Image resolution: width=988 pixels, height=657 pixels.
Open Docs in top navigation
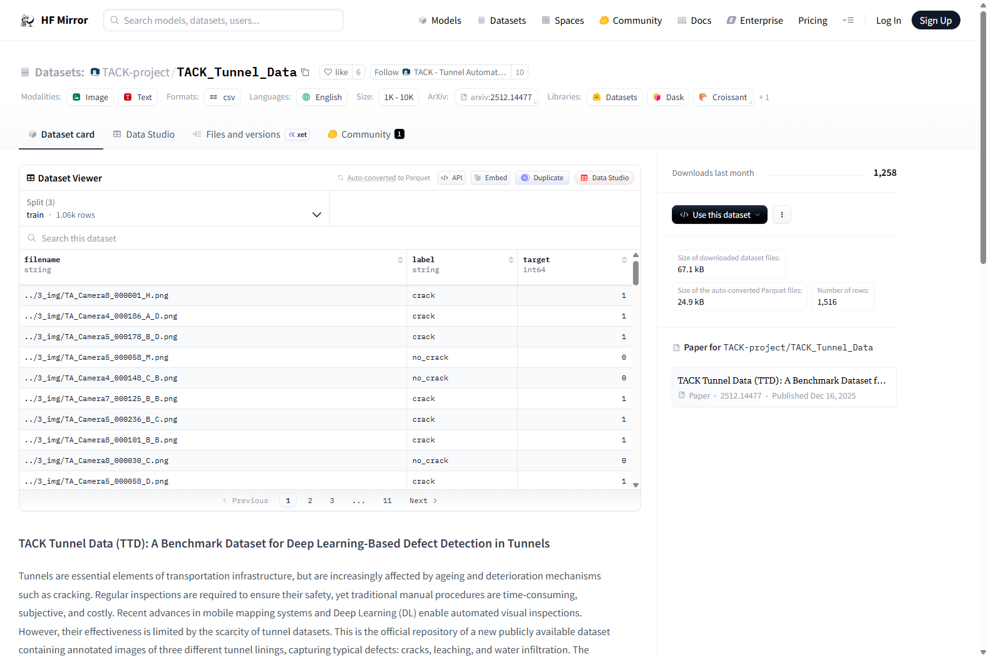point(694,20)
